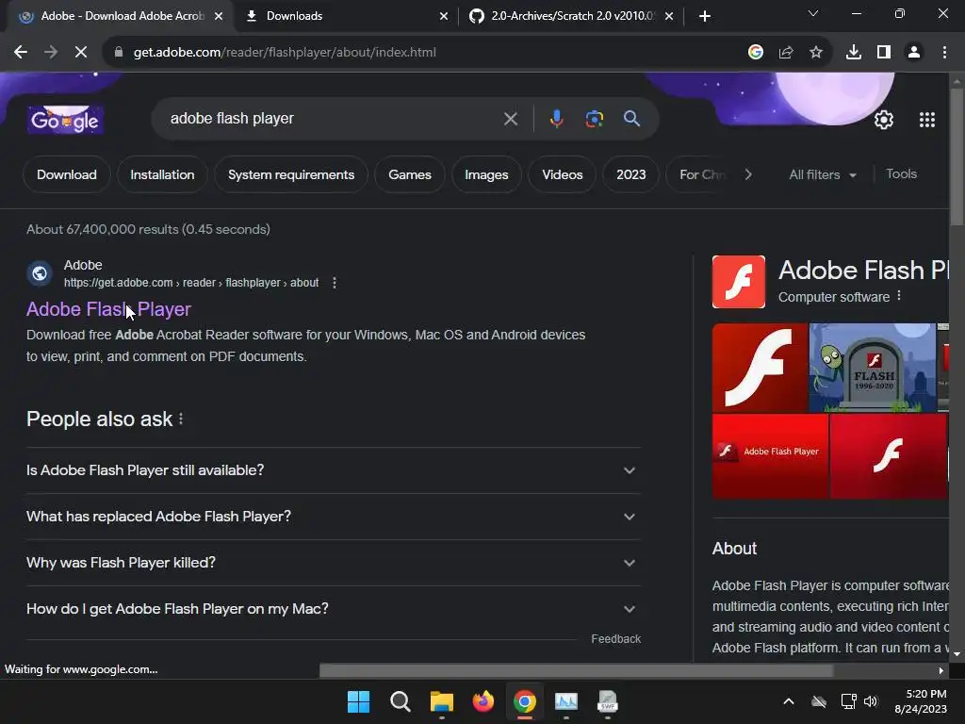
Task: Open Adobe Flash Player result link
Action: 109,309
